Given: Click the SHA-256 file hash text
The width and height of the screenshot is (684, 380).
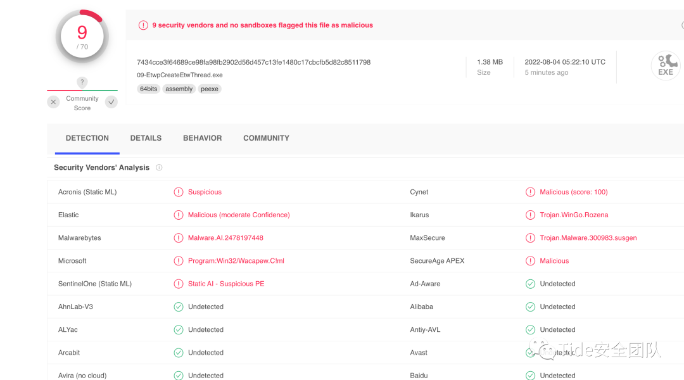Looking at the screenshot, I should point(253,63).
